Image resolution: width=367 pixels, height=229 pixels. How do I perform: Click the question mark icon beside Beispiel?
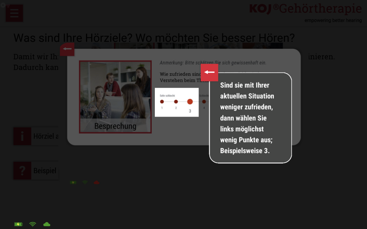point(22,171)
